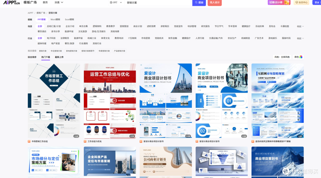Screen dimensions: 321x178
Task: Click the title 蓝色科技风互联网市场策略规划PPT模板
Action: pyautogui.click(x=273, y=141)
